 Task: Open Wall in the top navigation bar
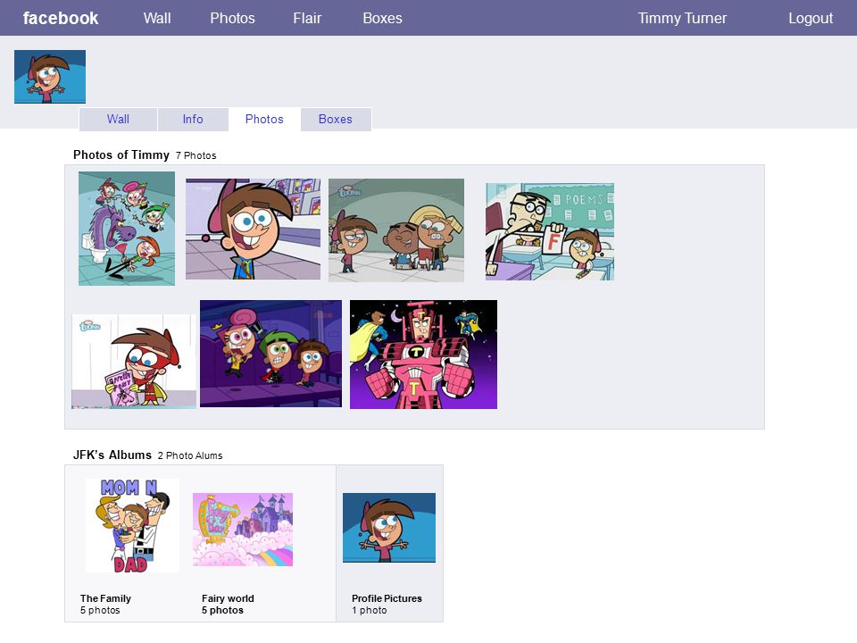click(157, 18)
